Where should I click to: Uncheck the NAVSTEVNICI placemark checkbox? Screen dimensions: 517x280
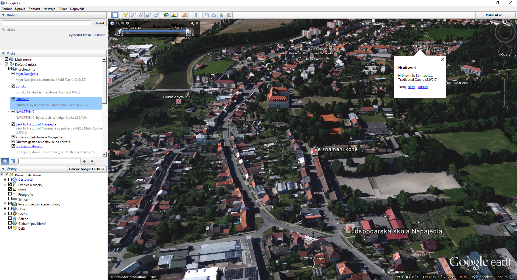click(x=13, y=111)
